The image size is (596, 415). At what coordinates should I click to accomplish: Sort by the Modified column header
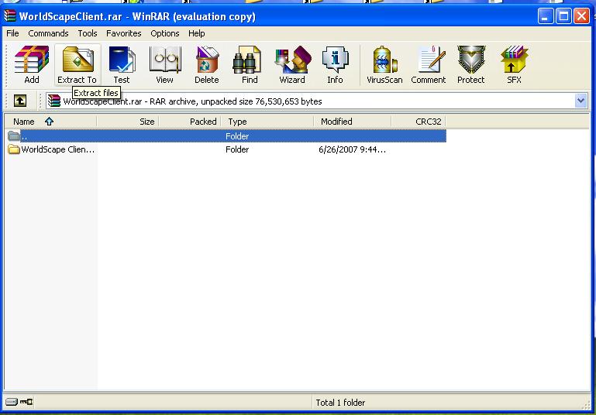(x=353, y=122)
